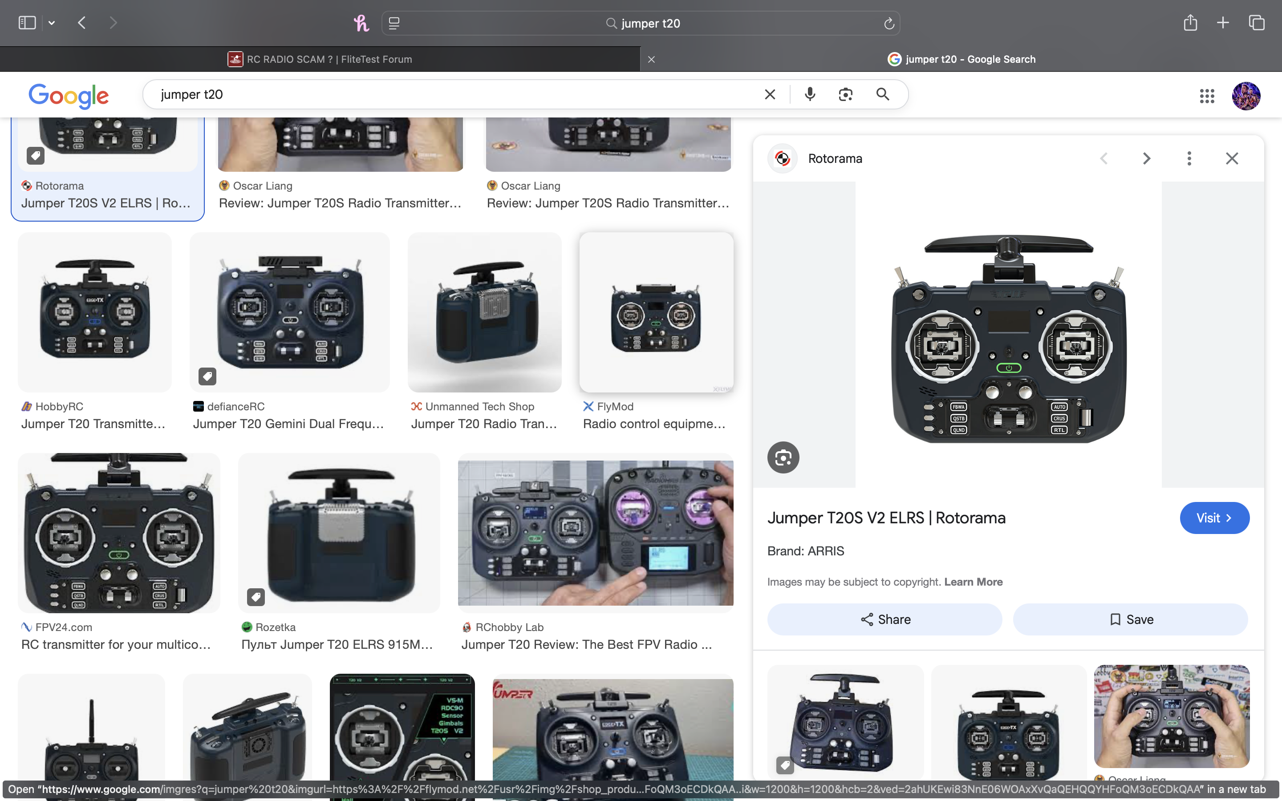
Task: Open the related hands-holding-radio image
Action: (1172, 716)
